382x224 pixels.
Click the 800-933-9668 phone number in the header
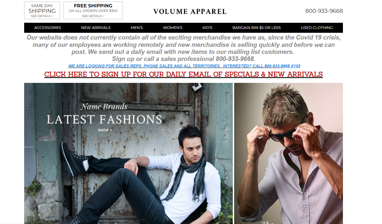(x=324, y=11)
